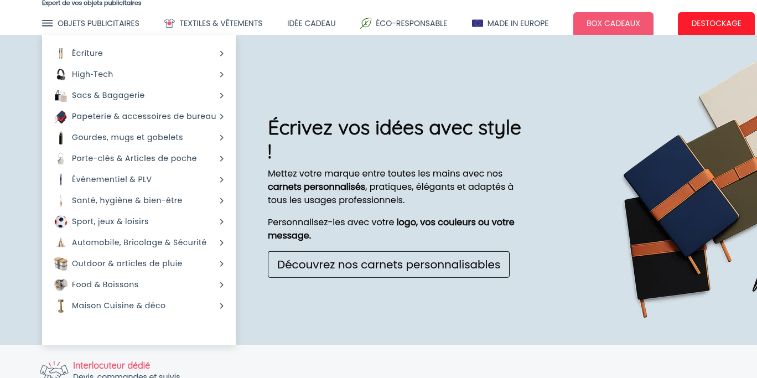
Task: Click the keyring icon for Porte-clés
Action: click(61, 158)
